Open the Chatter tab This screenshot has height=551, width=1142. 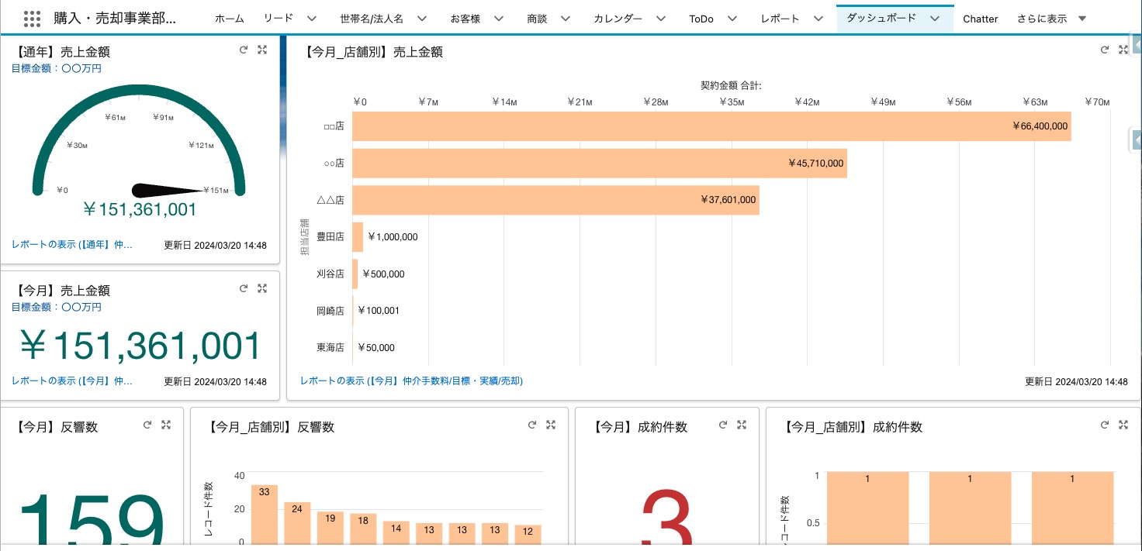981,19
